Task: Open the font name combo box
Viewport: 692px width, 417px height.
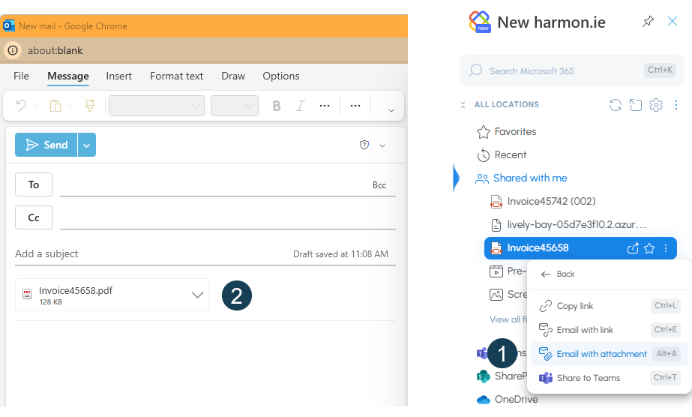Action: tap(157, 106)
